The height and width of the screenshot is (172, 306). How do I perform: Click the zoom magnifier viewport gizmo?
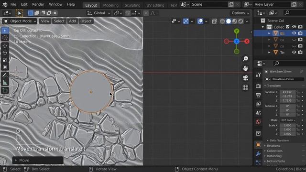coord(245,58)
